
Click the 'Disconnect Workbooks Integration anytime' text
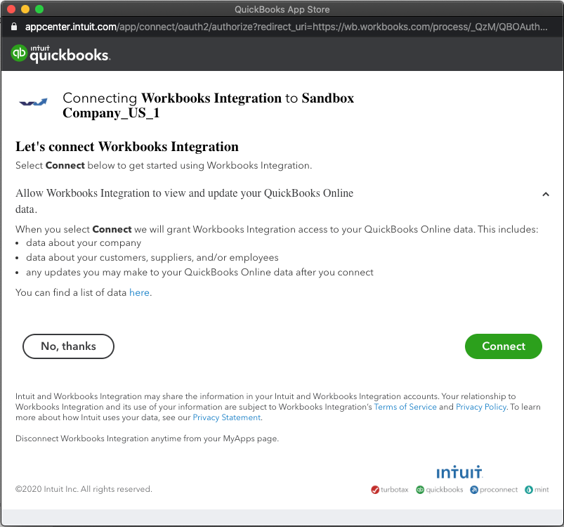pyautogui.click(x=147, y=438)
